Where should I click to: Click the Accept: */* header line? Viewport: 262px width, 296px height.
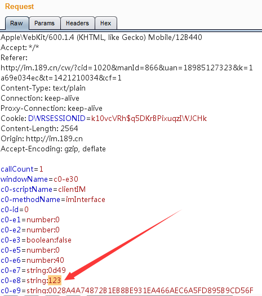20,48
